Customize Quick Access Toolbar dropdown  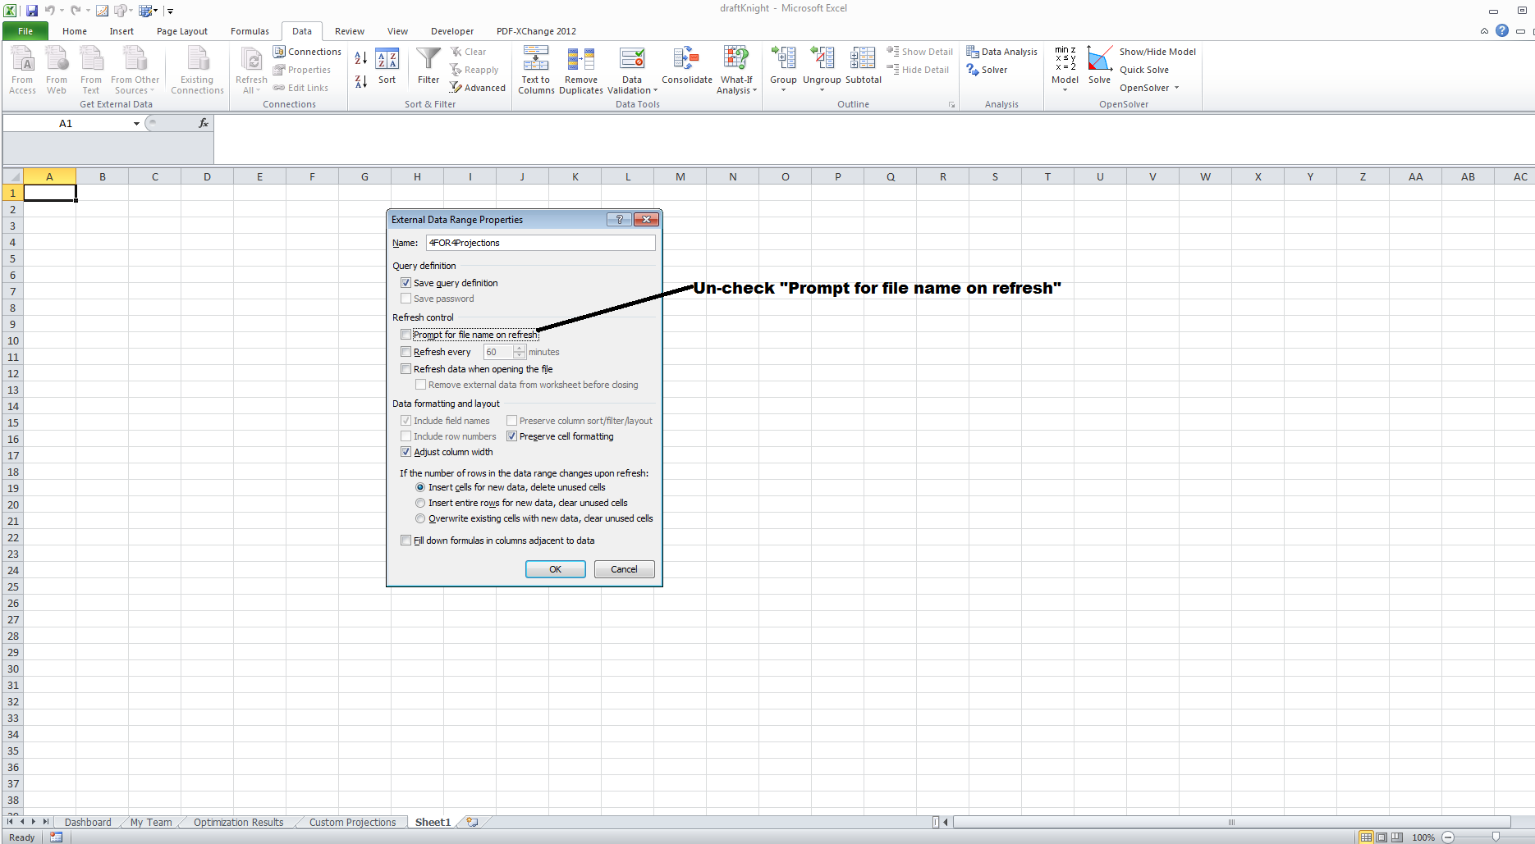coord(170,11)
